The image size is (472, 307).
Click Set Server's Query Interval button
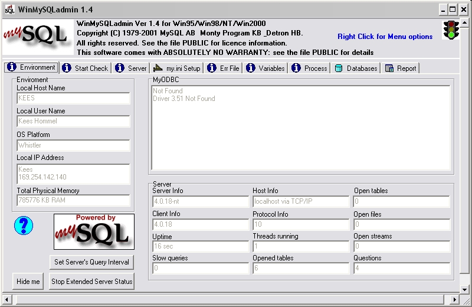point(91,262)
